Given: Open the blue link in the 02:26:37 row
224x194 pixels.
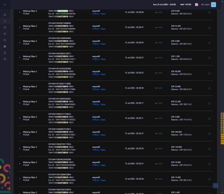Looking at the screenshot, I should [99, 59].
